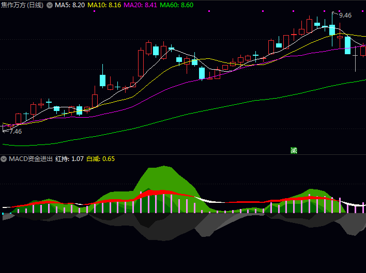Click the 7.46 low price annotation
This screenshot has width=366, height=273.
coord(16,132)
